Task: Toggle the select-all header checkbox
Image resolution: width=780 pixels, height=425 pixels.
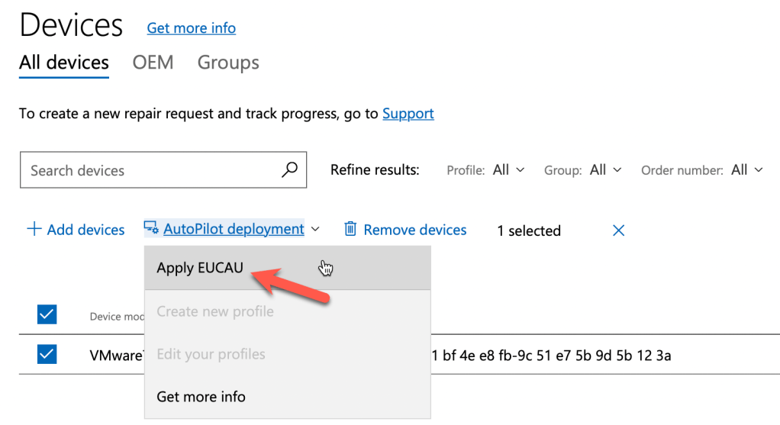Action: 47,314
